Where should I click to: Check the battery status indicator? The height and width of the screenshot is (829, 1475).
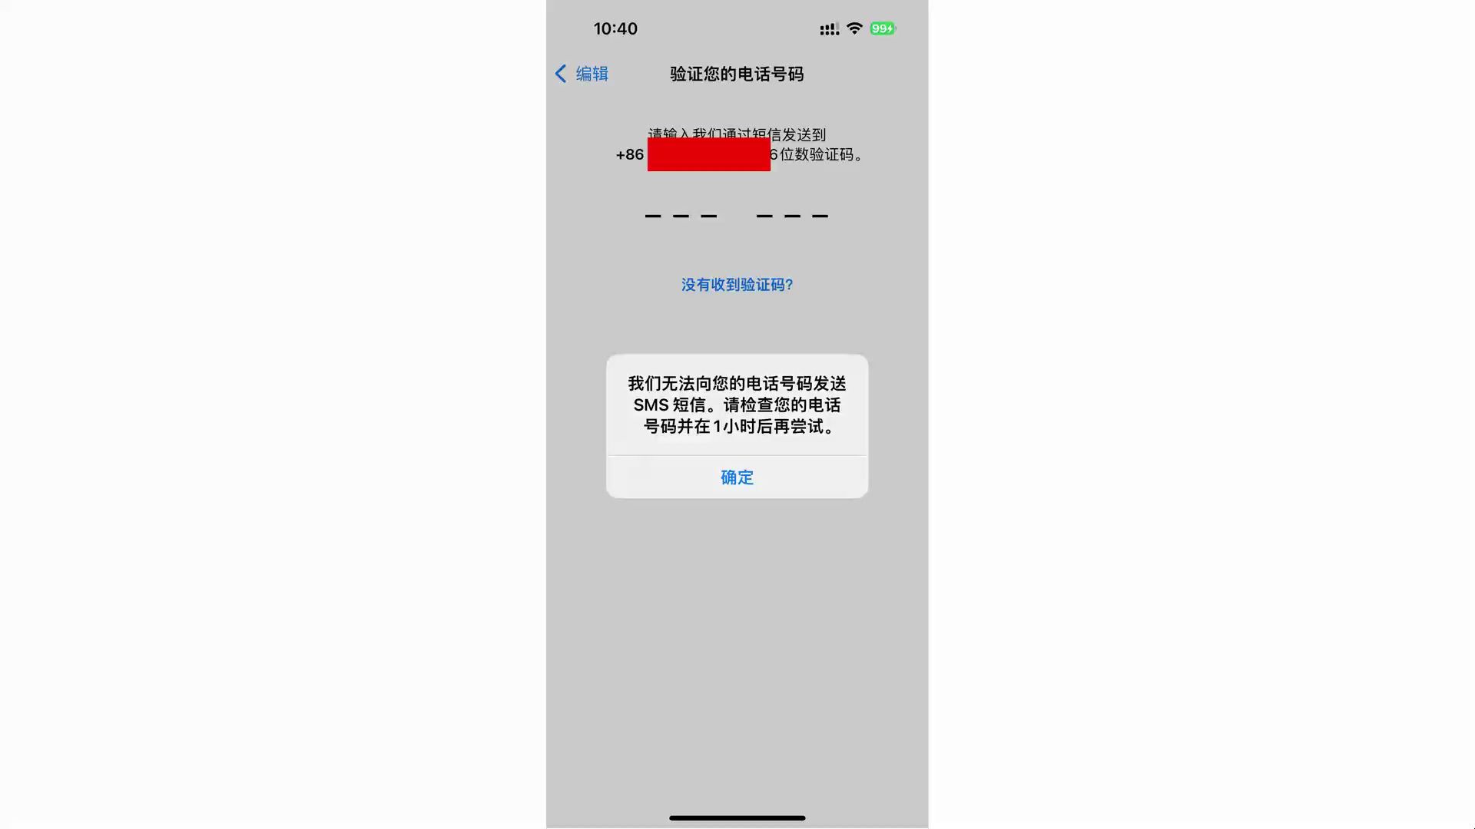883,28
